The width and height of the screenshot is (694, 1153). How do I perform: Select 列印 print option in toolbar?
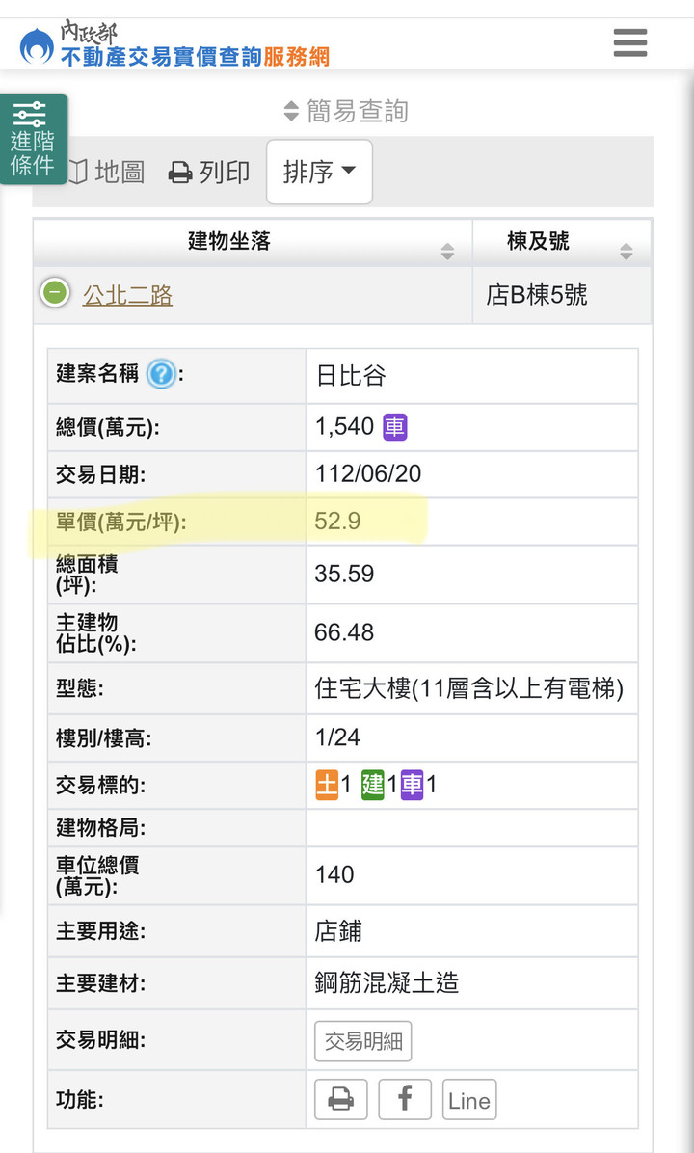pyautogui.click(x=209, y=172)
